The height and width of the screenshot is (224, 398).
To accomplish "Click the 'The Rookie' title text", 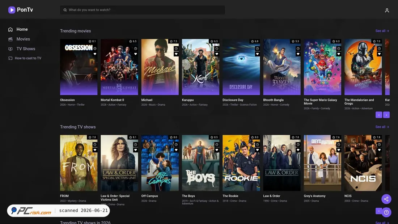I will tap(230, 196).
